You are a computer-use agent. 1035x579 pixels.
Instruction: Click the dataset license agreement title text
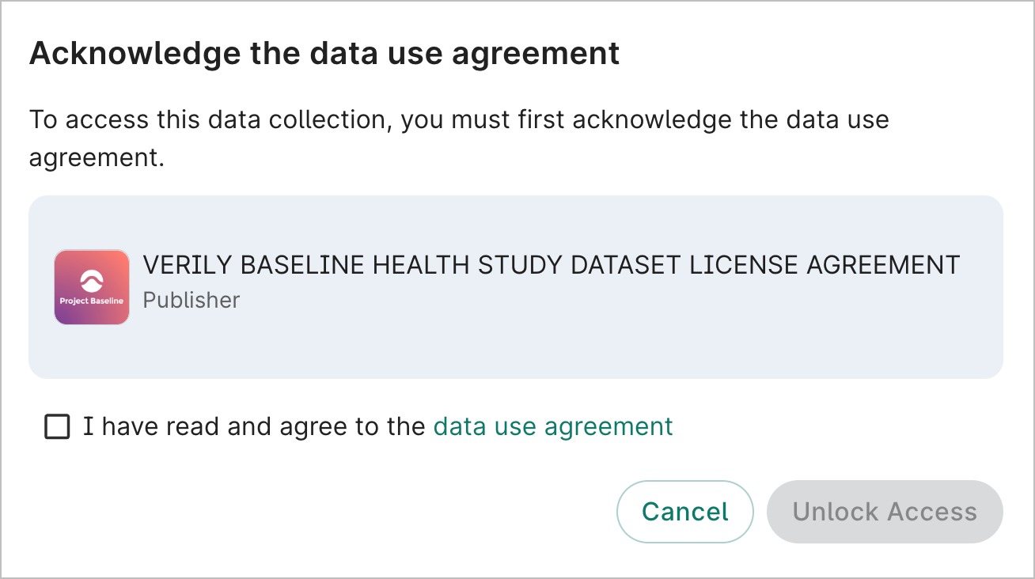point(551,265)
